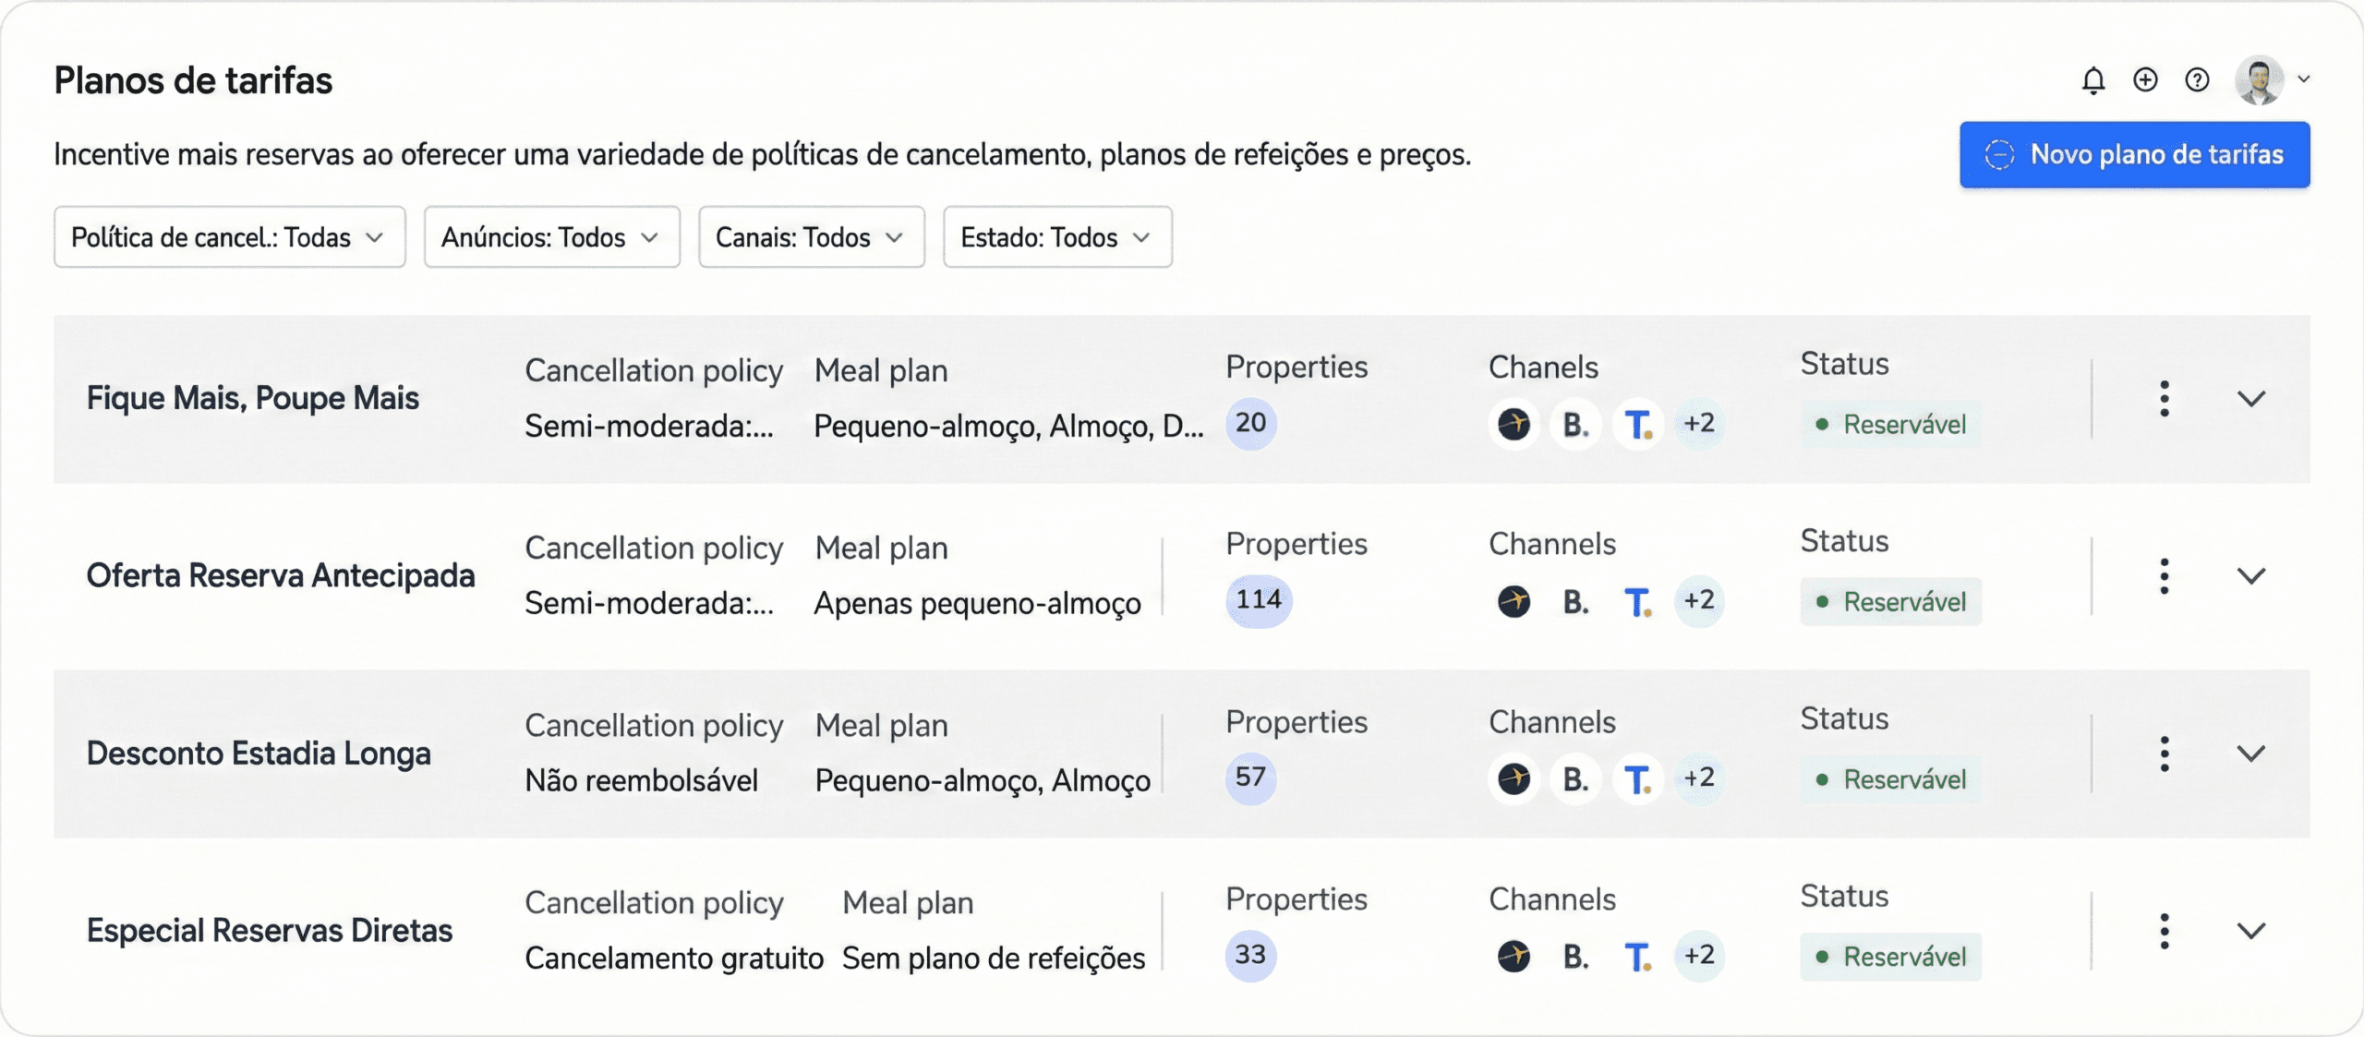Click the +2 channels badge on Especial Reservas Diretas
This screenshot has width=2364, height=1037.
[x=1697, y=956]
